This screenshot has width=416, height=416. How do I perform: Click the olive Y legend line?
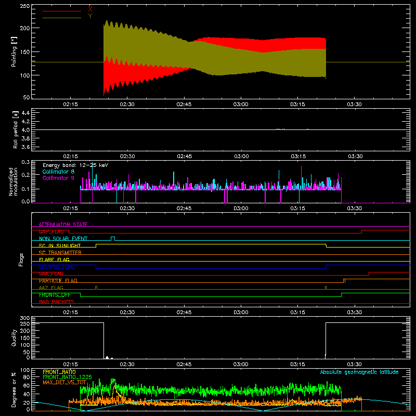tap(62, 18)
